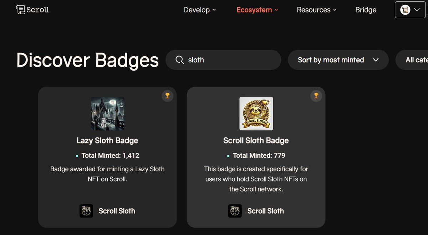The image size is (428, 235).
Task: Expand the Resources chevron arrow
Action: tap(335, 10)
